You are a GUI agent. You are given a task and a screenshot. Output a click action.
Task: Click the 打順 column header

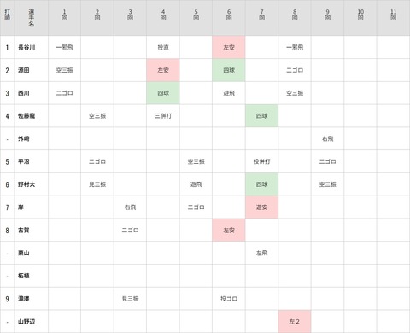7,15
